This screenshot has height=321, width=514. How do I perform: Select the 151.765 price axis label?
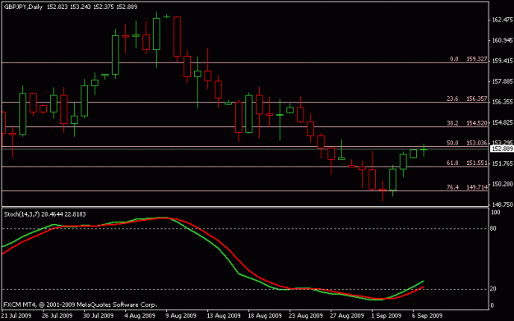click(x=502, y=163)
